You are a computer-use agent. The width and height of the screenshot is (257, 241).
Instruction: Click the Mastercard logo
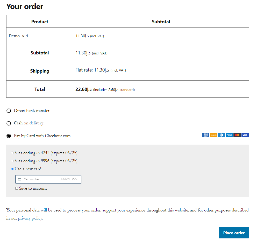tap(237, 135)
